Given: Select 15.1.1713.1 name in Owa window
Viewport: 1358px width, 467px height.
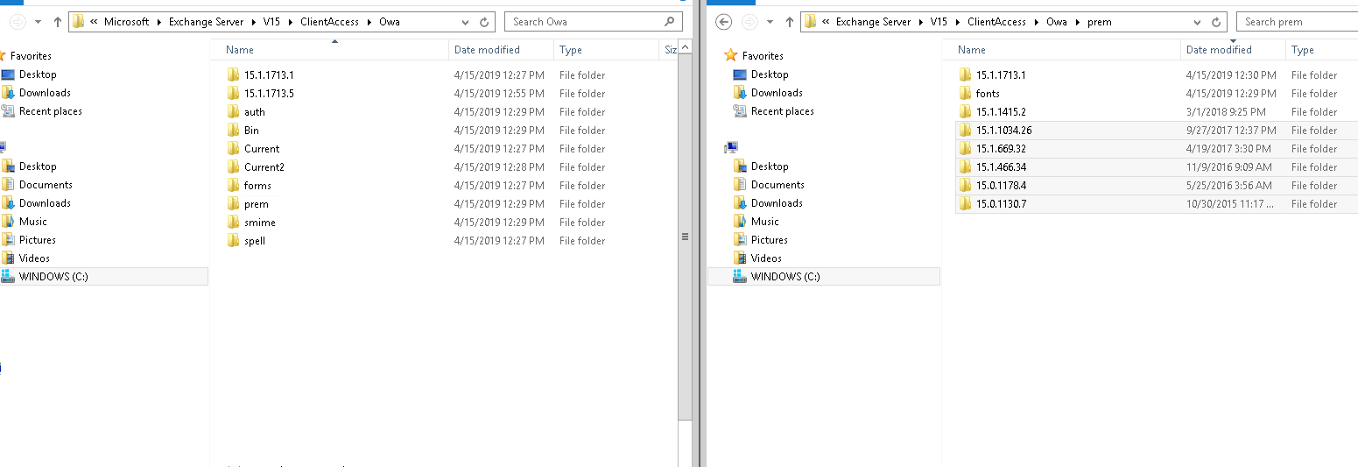Looking at the screenshot, I should point(269,75).
